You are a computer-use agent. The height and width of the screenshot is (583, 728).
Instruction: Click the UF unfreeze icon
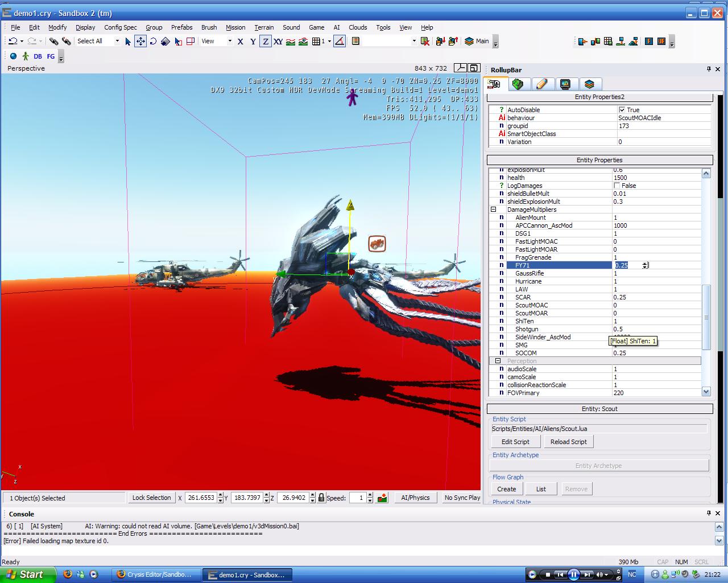click(x=661, y=41)
